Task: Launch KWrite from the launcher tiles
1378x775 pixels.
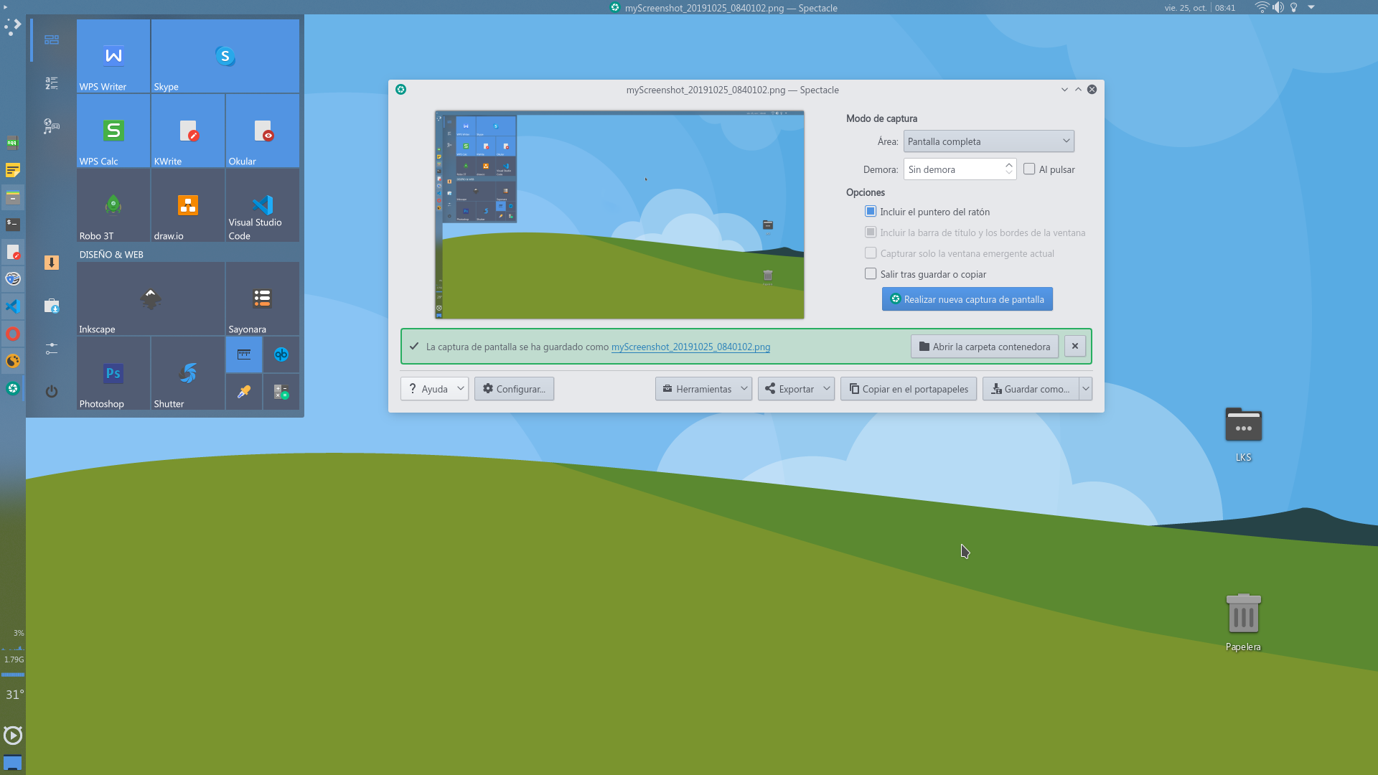Action: (188, 131)
